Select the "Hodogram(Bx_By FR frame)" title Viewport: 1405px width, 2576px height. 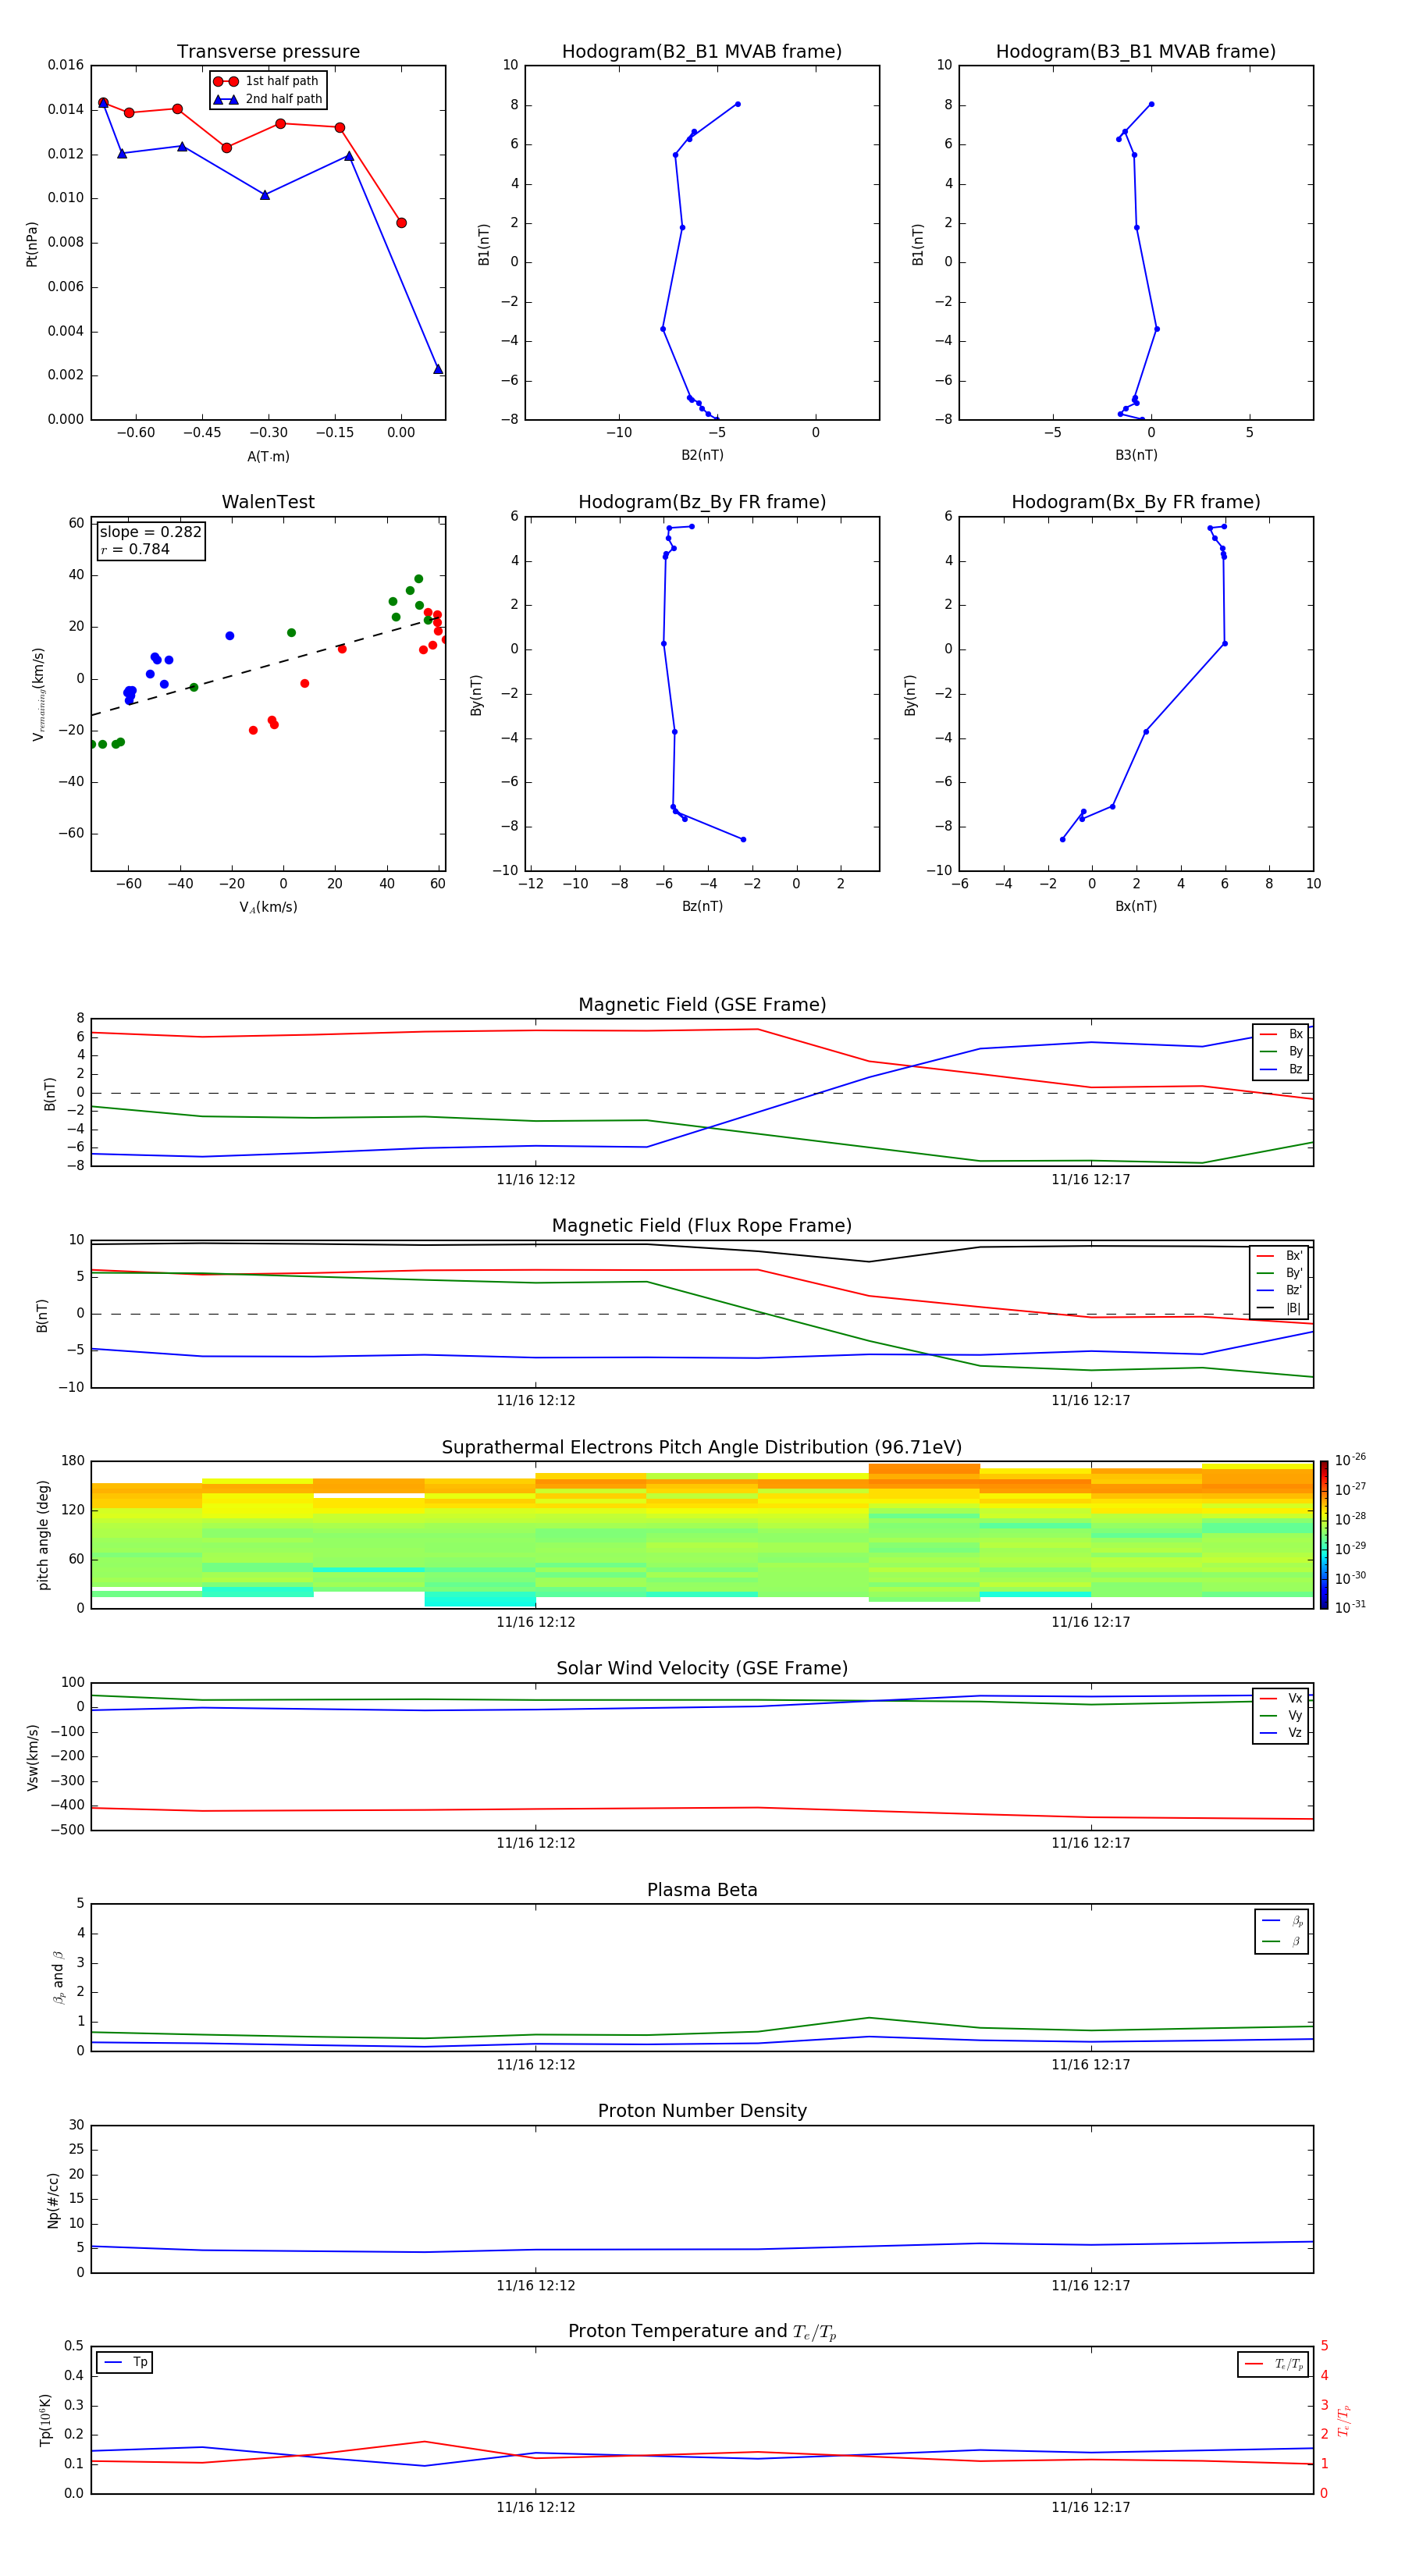(x=1136, y=502)
